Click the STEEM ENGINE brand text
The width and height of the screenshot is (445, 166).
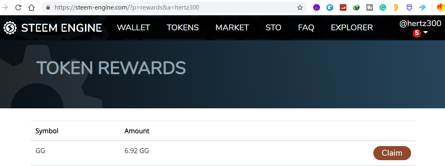(x=62, y=28)
